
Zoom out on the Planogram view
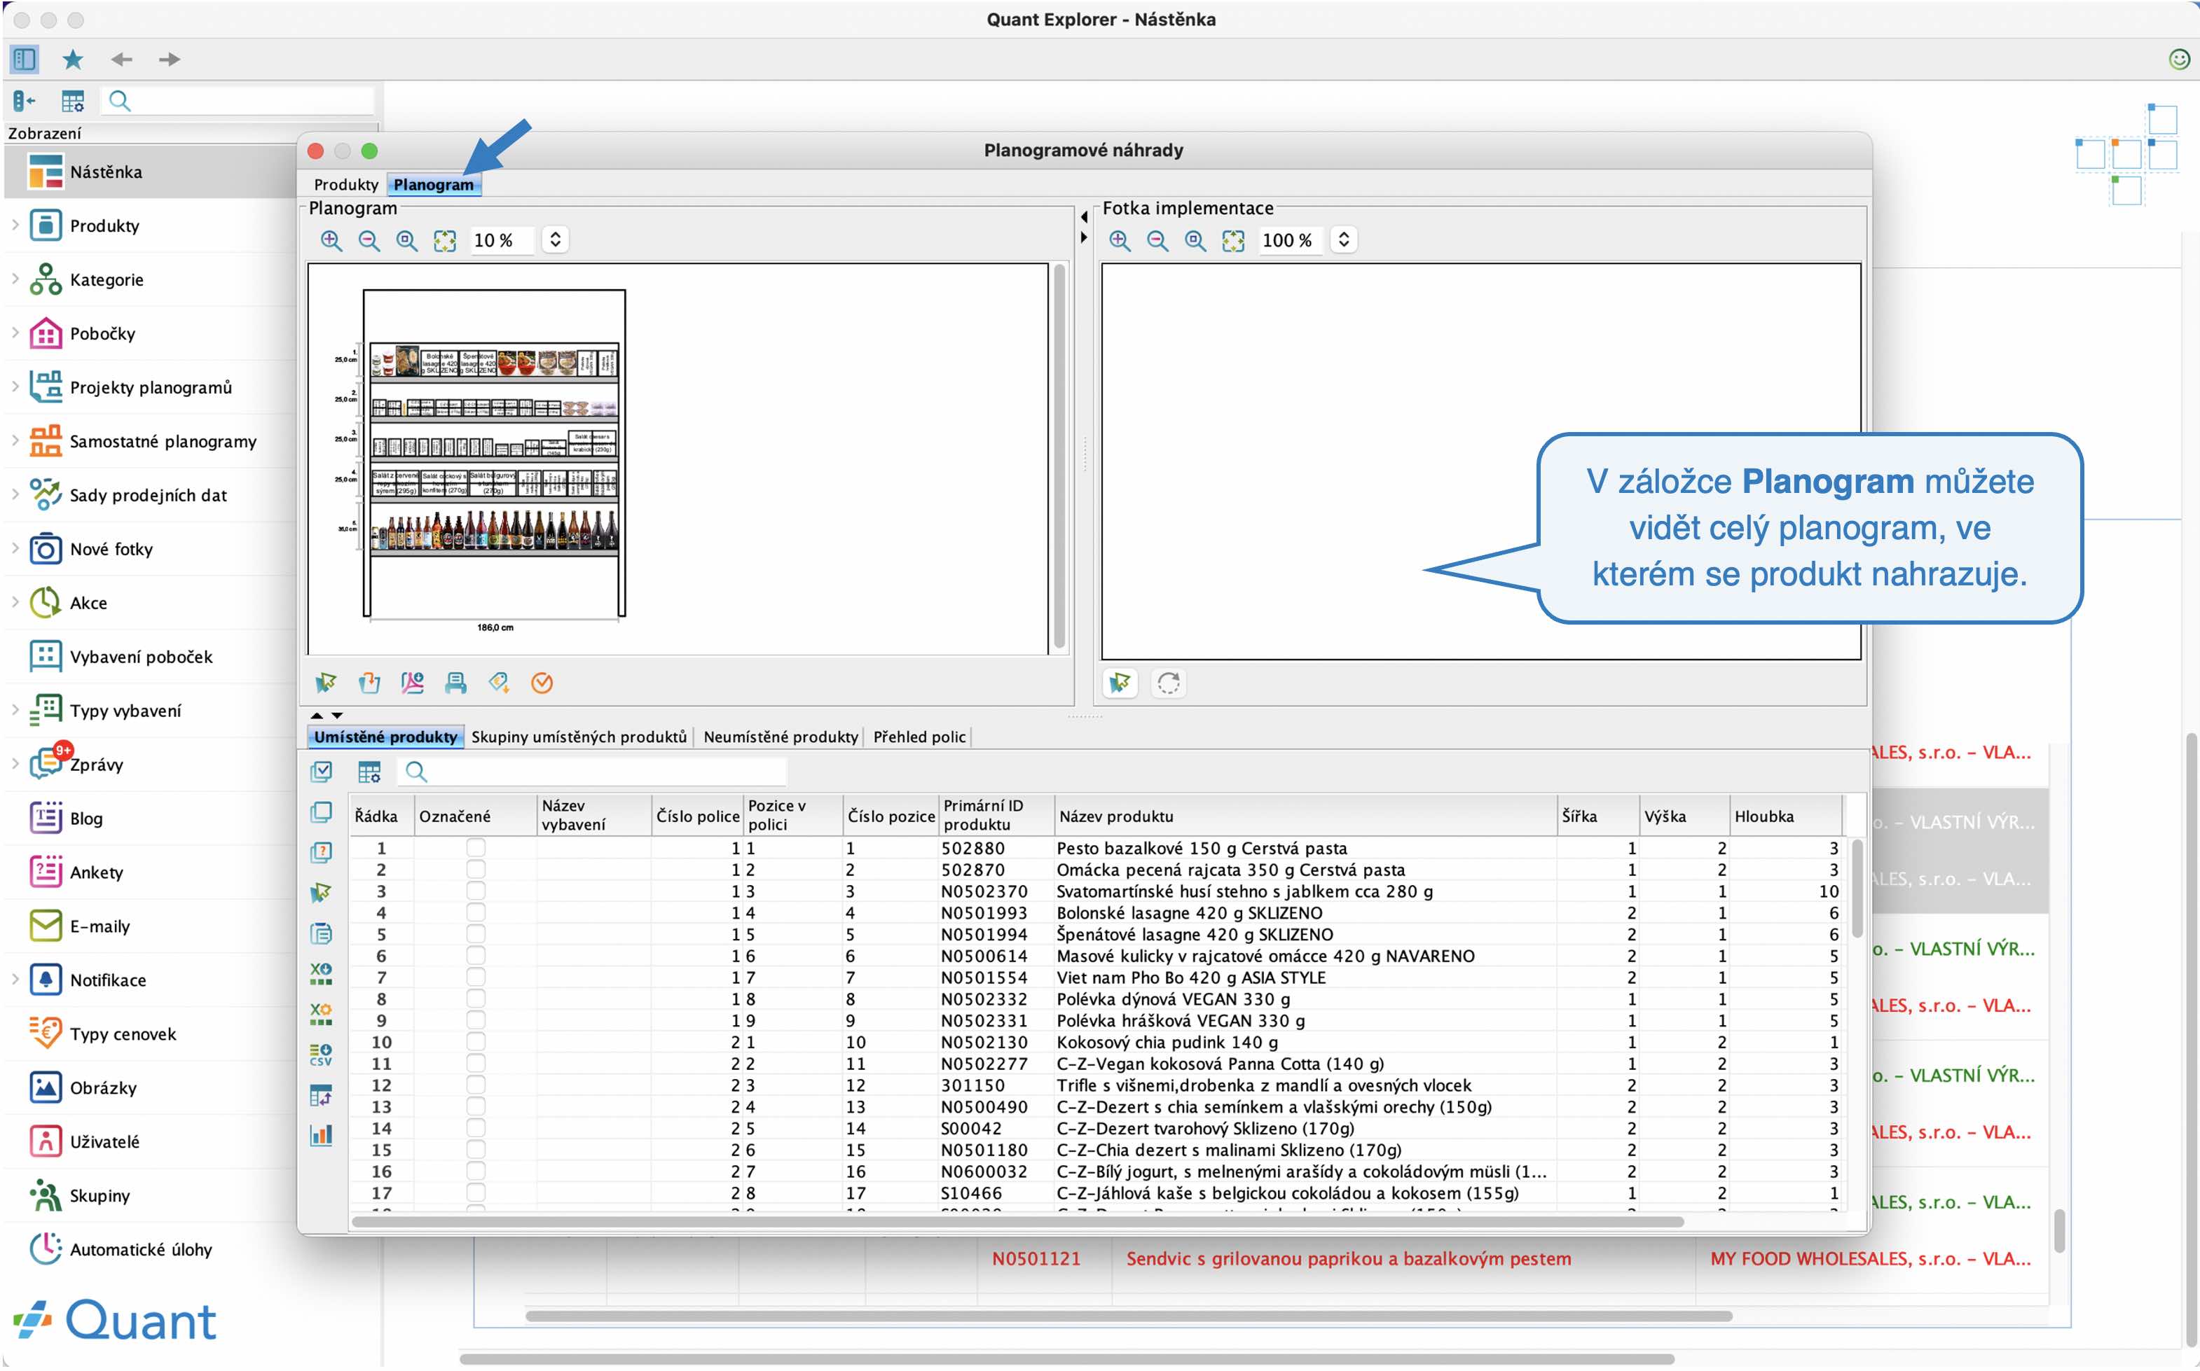point(369,240)
